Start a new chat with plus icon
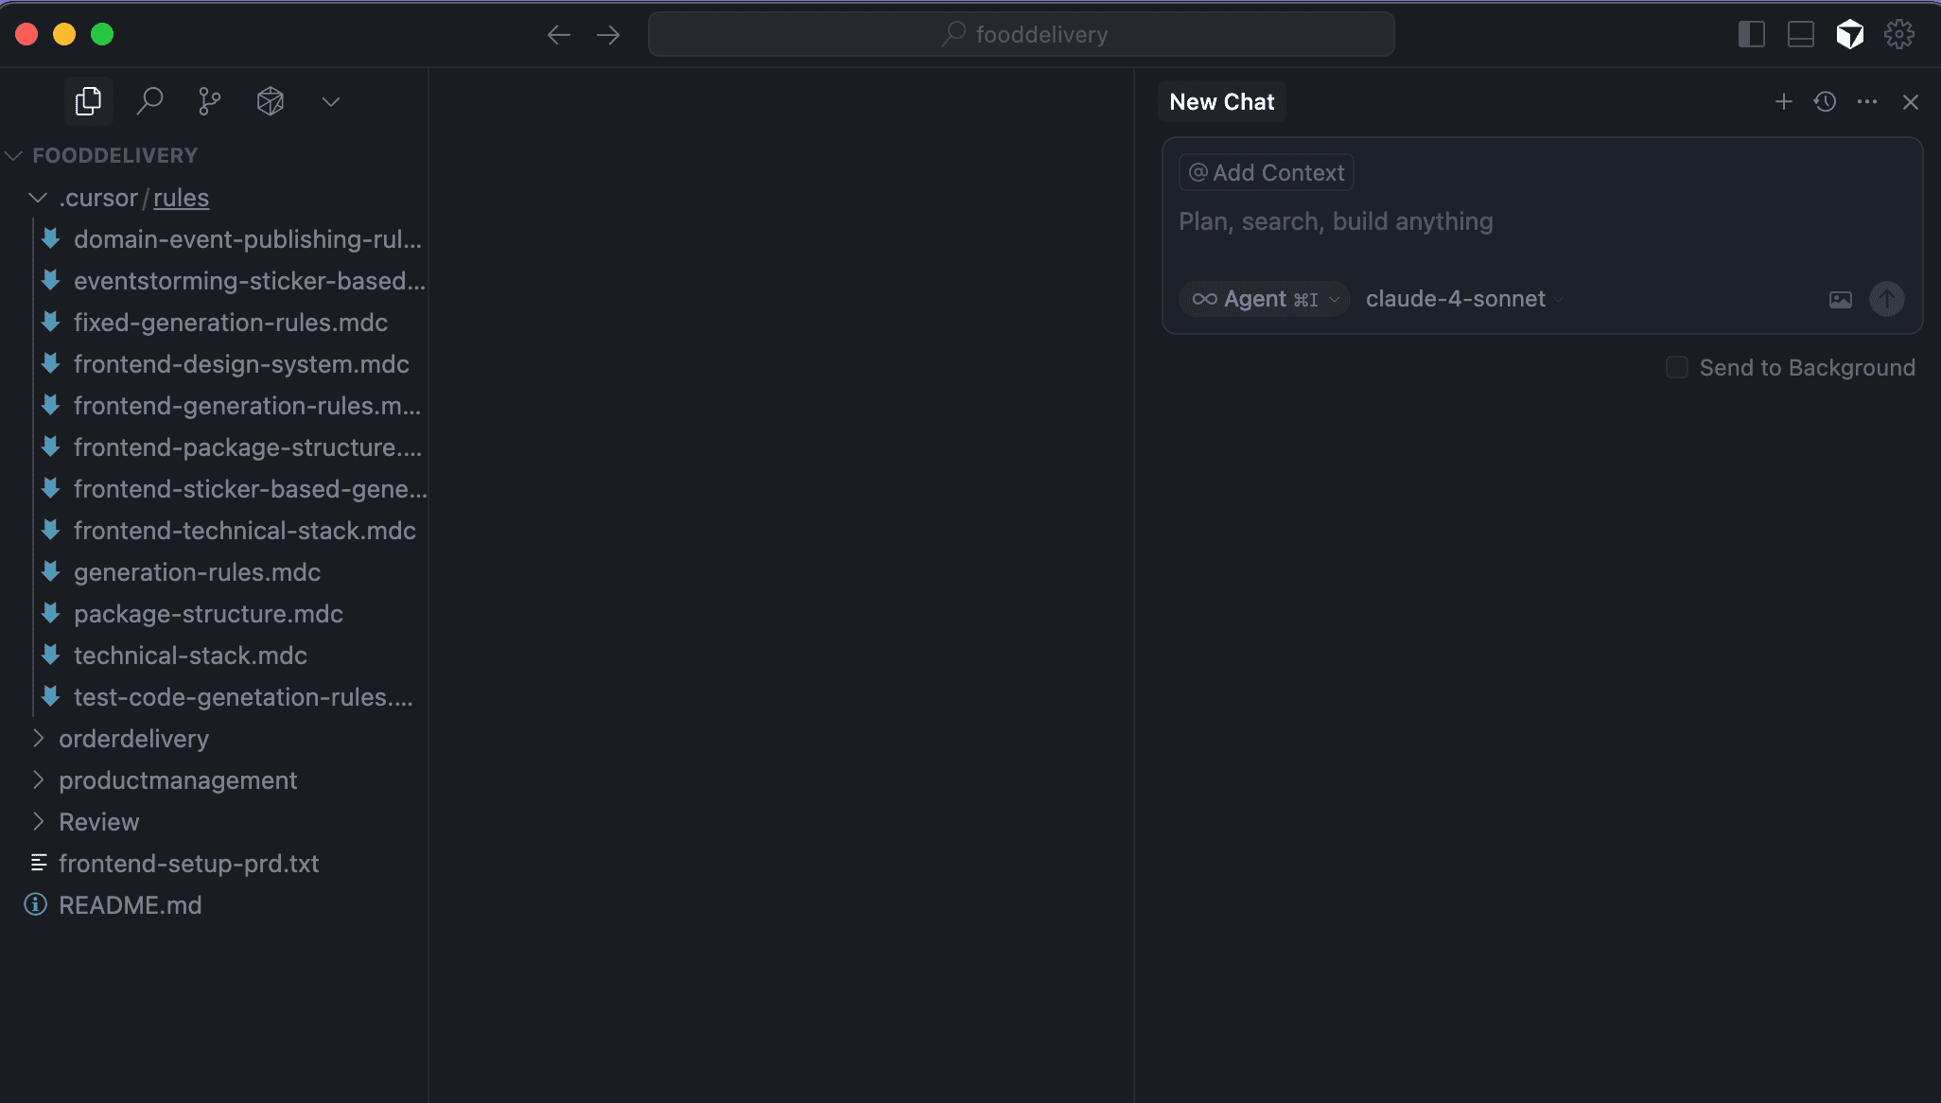 point(1783,101)
